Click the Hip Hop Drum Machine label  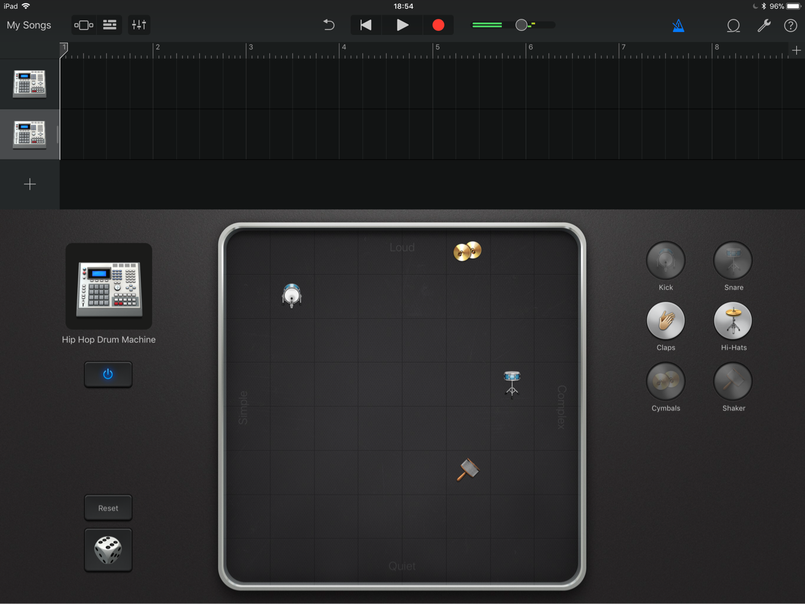click(109, 340)
